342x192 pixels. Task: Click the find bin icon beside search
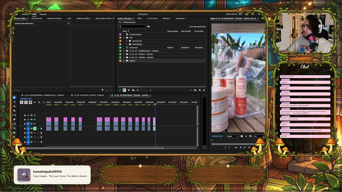click(x=149, y=26)
